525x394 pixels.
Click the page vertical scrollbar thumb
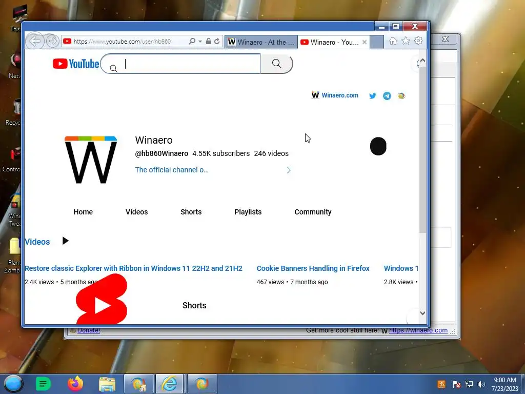coord(422,150)
